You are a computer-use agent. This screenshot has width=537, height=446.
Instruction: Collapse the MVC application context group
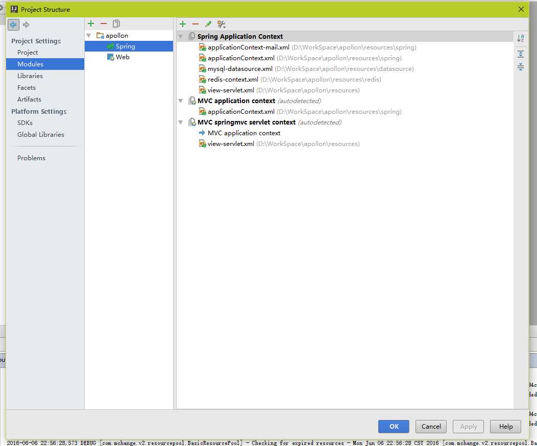[x=181, y=101]
